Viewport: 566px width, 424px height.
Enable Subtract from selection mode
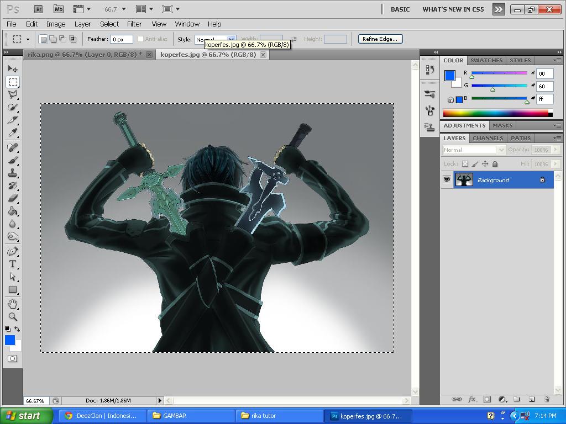click(x=62, y=39)
